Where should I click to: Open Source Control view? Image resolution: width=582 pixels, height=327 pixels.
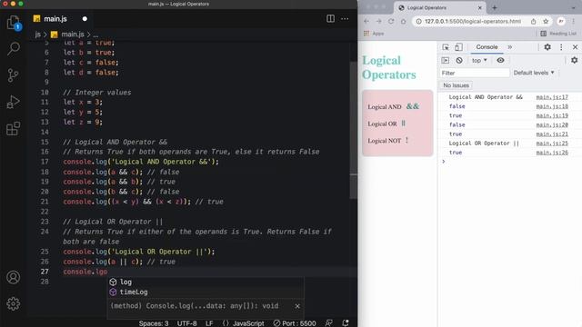click(14, 75)
